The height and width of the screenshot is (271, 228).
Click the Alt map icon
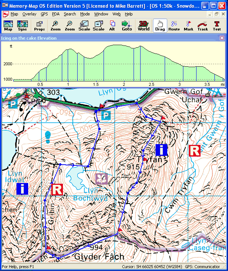point(112,26)
